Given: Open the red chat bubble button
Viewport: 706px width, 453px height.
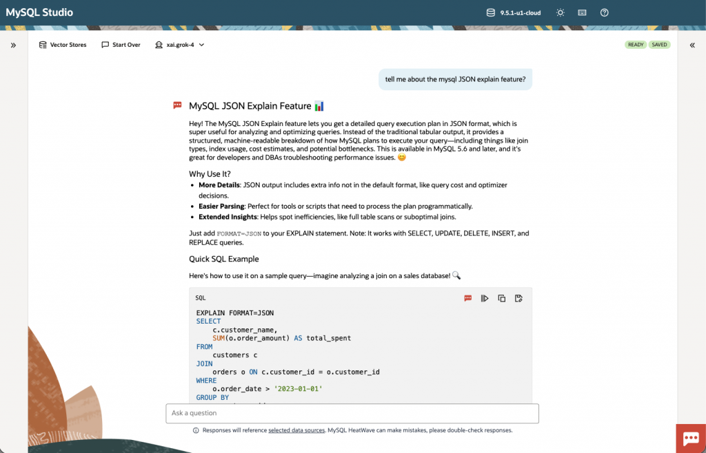Looking at the screenshot, I should click(691, 438).
